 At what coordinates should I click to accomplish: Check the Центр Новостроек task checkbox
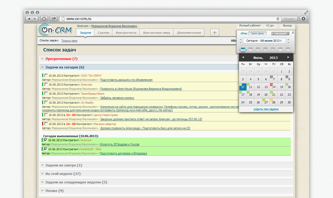pyautogui.click(x=46, y=115)
